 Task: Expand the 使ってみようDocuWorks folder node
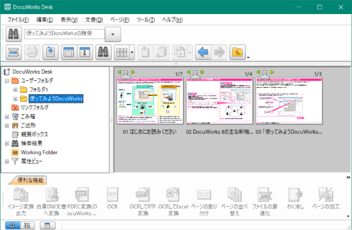click(x=15, y=98)
